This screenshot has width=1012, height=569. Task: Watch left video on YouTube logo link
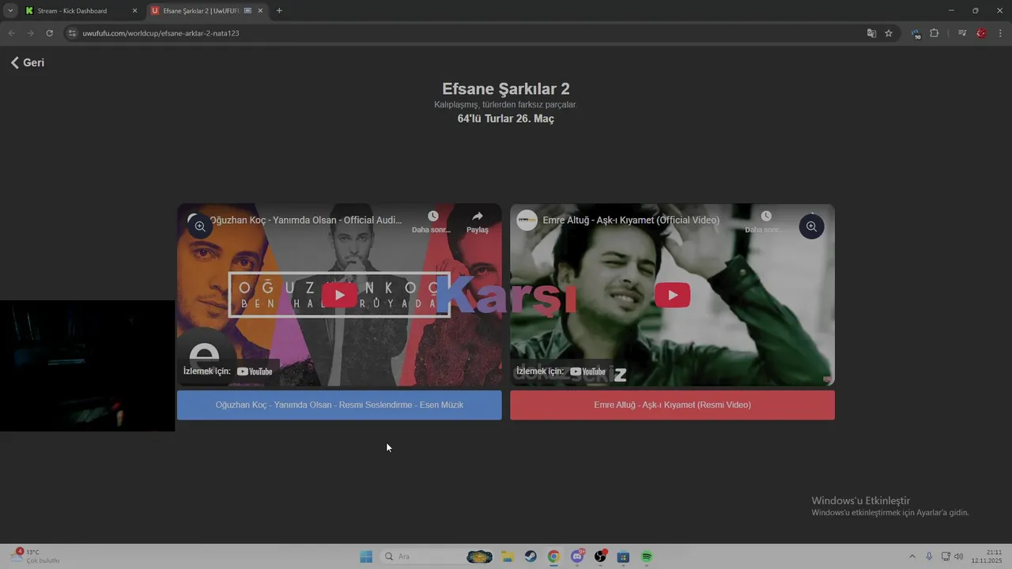click(255, 371)
